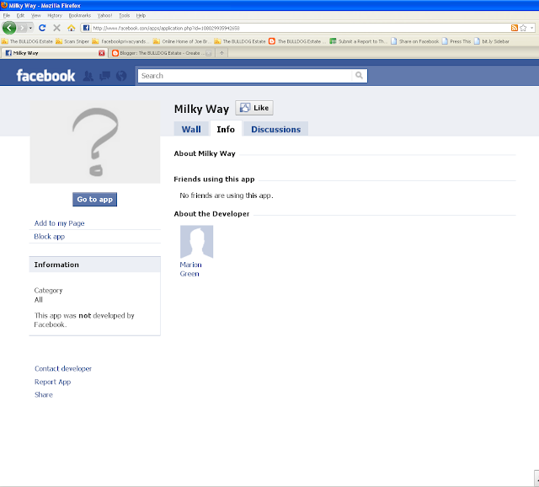Open the bit.ly Sidebar bookmarklet

492,41
